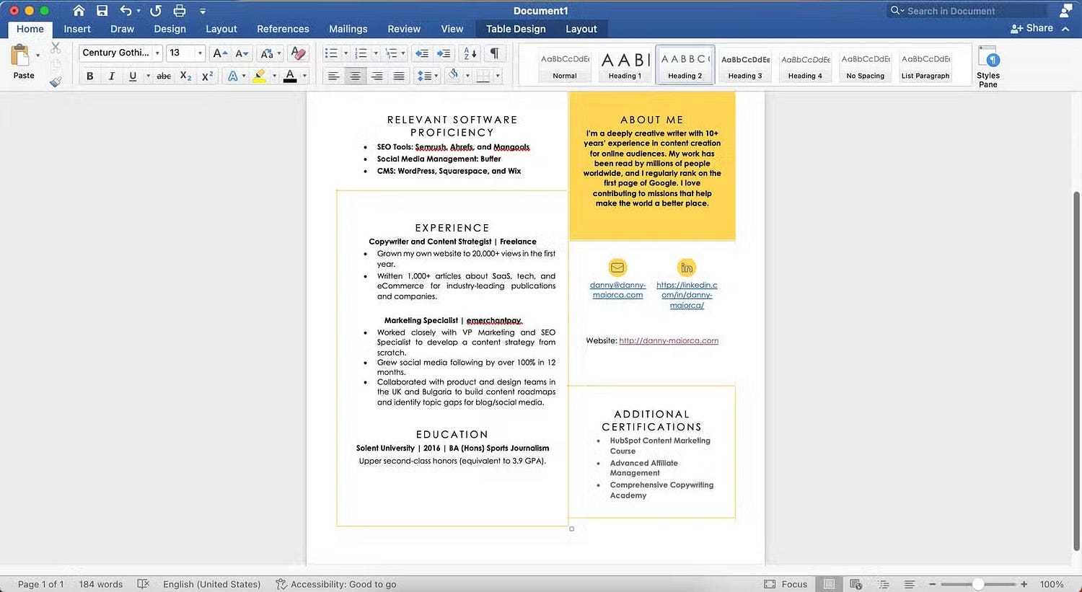
Task: Expand the font size dropdown
Action: click(x=200, y=53)
